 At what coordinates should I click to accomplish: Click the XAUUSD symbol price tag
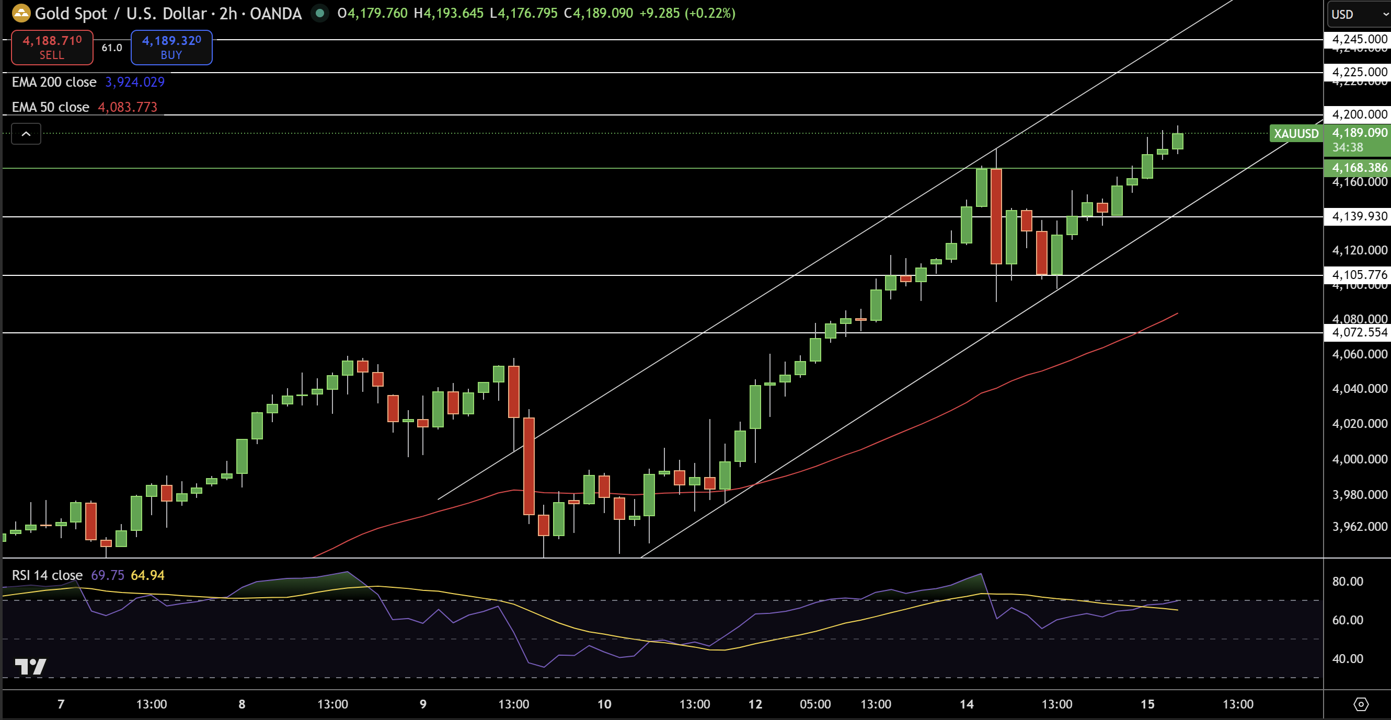pyautogui.click(x=1295, y=133)
